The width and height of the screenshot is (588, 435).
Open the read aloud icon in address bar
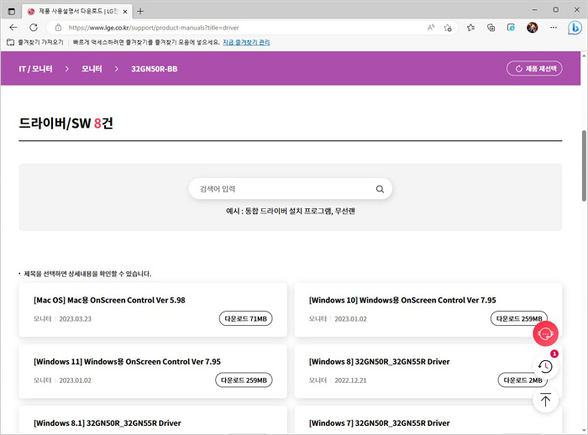click(431, 28)
